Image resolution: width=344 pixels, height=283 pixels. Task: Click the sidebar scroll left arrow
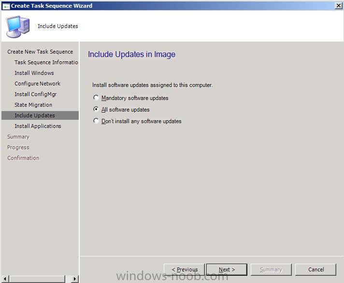coord(5,279)
